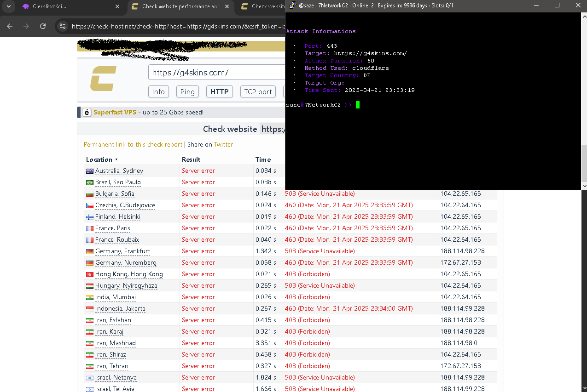Click the flag beside Iran, Esfahan
The image size is (587, 392).
(90, 320)
